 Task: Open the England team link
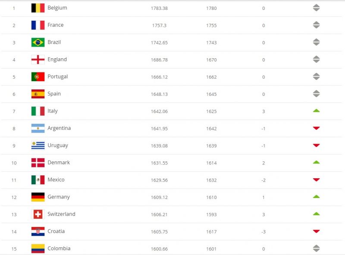click(x=57, y=60)
